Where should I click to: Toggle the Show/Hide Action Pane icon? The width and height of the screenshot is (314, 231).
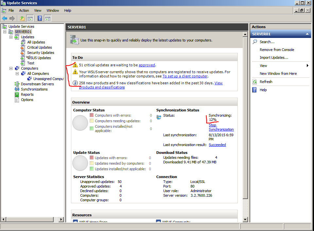pyautogui.click(x=48, y=19)
